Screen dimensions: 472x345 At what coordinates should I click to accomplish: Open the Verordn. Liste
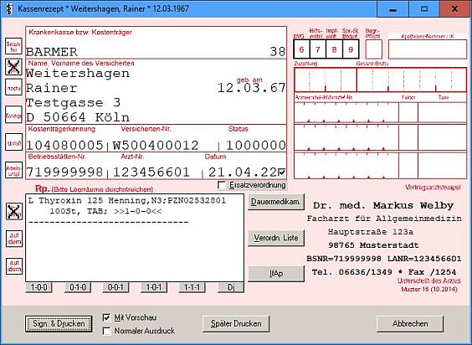click(276, 238)
